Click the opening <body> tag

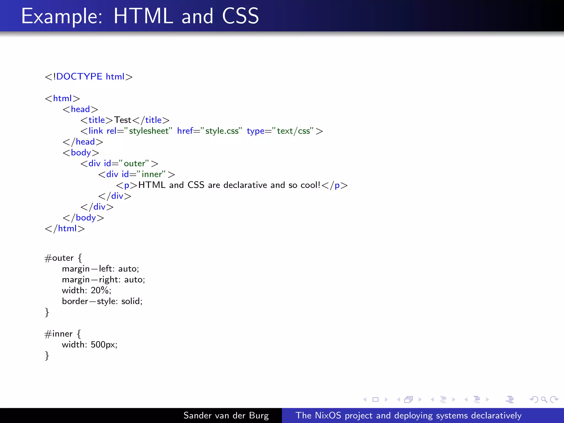click(x=81, y=153)
